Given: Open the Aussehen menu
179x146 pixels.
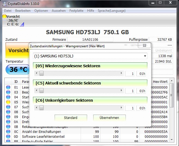Looking at the screenshot, I should click(59, 11).
